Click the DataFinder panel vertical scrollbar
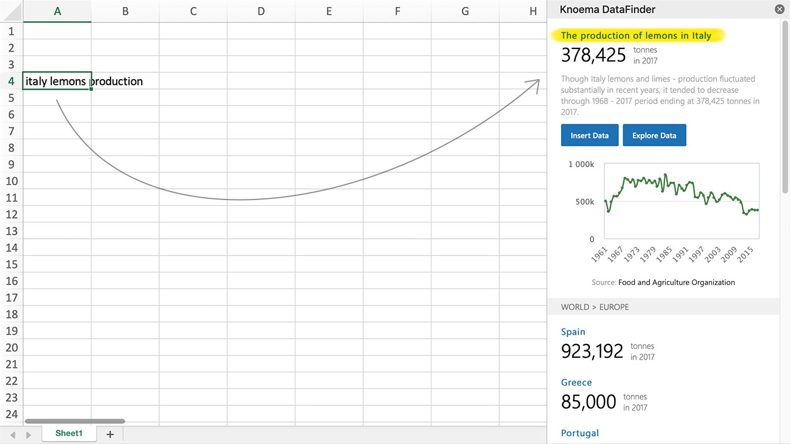 tap(785, 106)
